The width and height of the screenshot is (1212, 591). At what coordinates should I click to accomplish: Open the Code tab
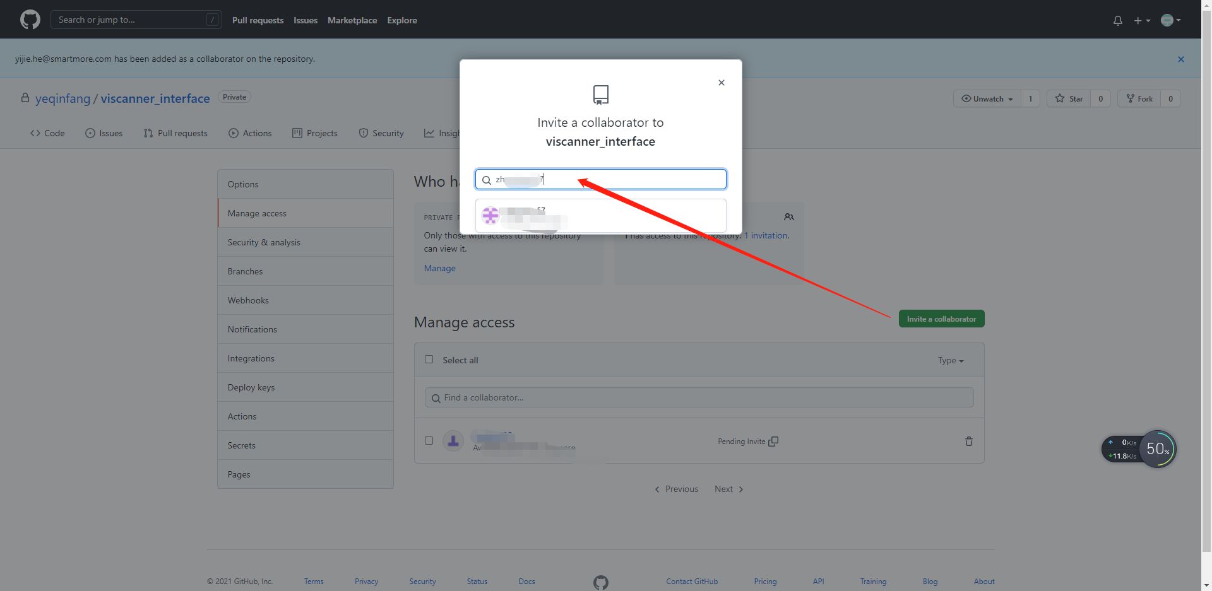(47, 133)
